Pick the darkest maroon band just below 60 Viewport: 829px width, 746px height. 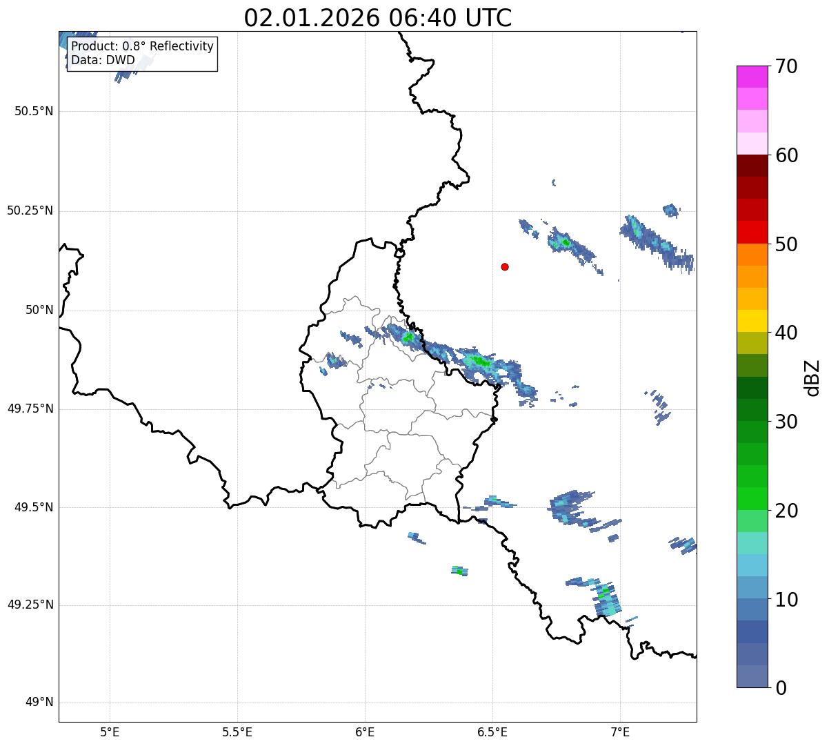[752, 166]
